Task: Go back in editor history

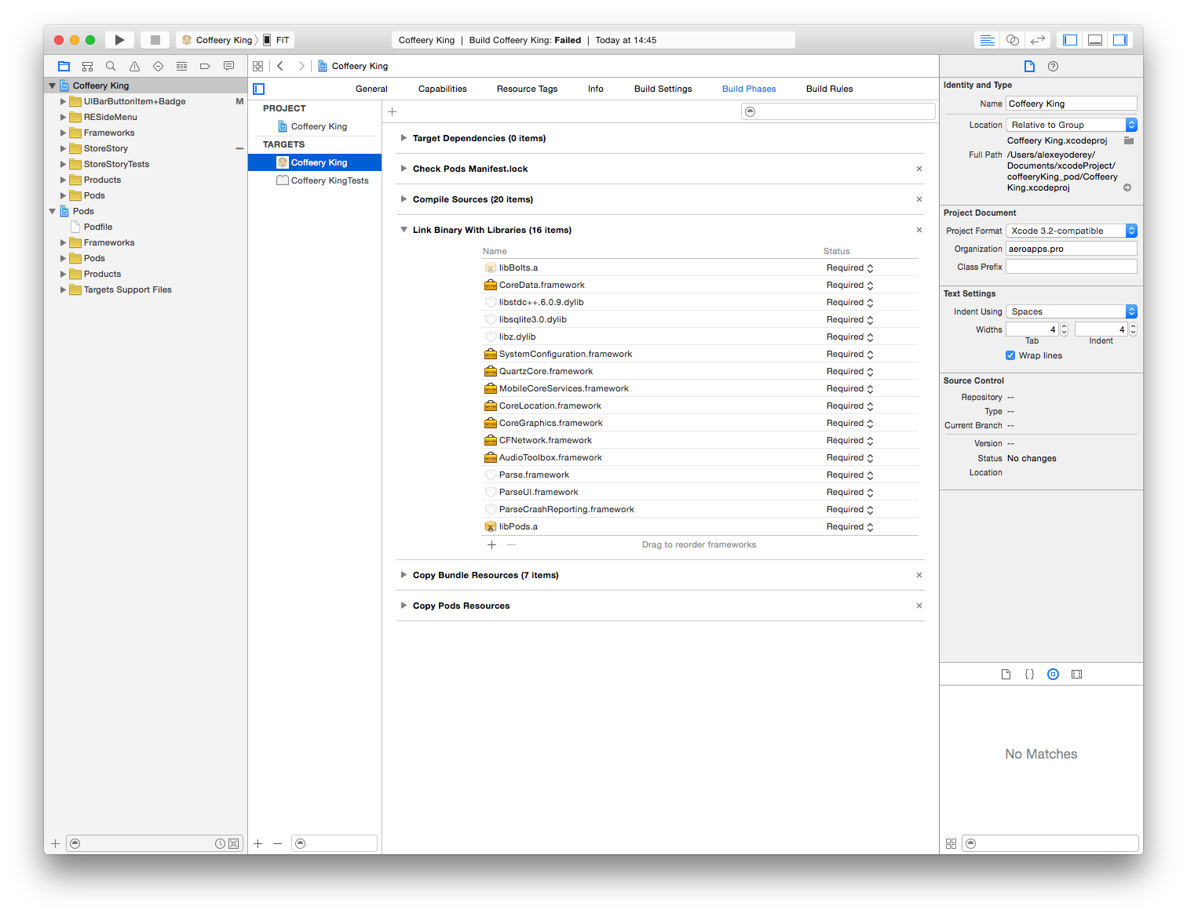Action: pyautogui.click(x=280, y=67)
